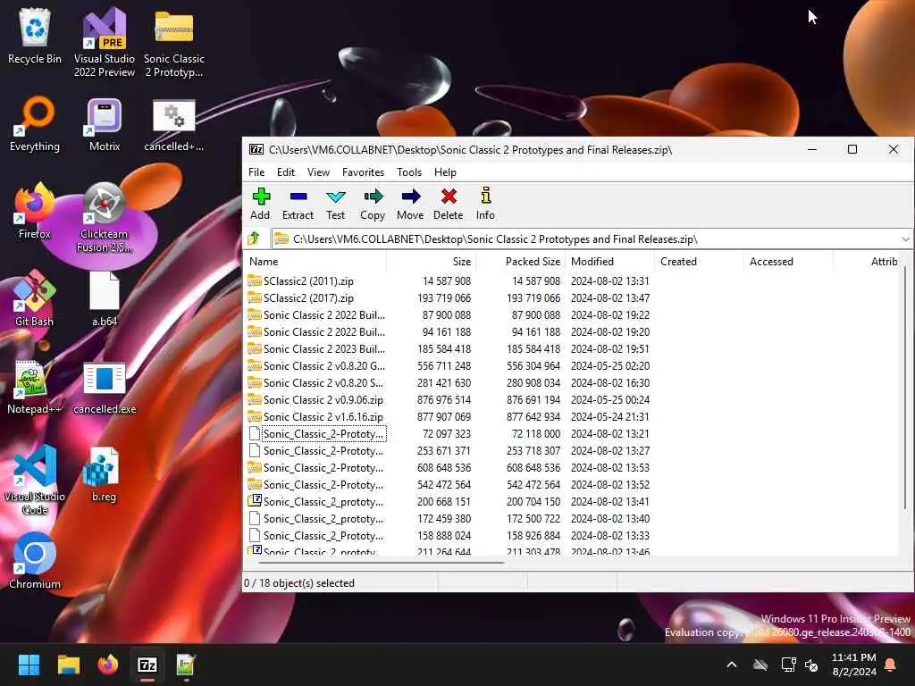Select the file sized 72 097 323
Viewport: 915px width, 686px height.
[x=449, y=433]
